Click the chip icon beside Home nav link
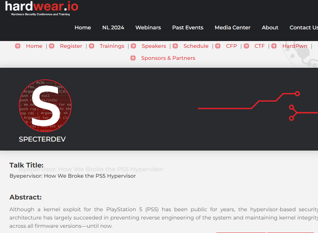This screenshot has height=233, width=318. click(17, 46)
